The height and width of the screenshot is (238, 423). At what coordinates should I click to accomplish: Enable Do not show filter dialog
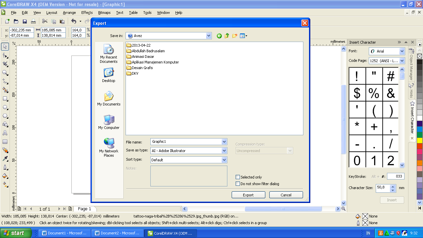238,184
